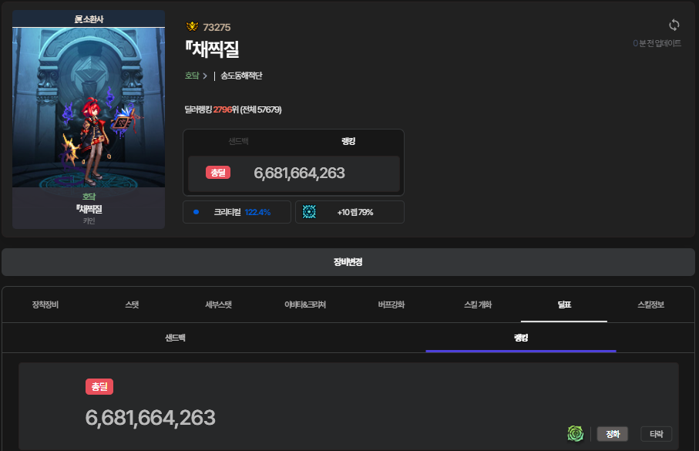Switch the top card to 샌드백 mode
699x451 pixels.
[x=238, y=142]
